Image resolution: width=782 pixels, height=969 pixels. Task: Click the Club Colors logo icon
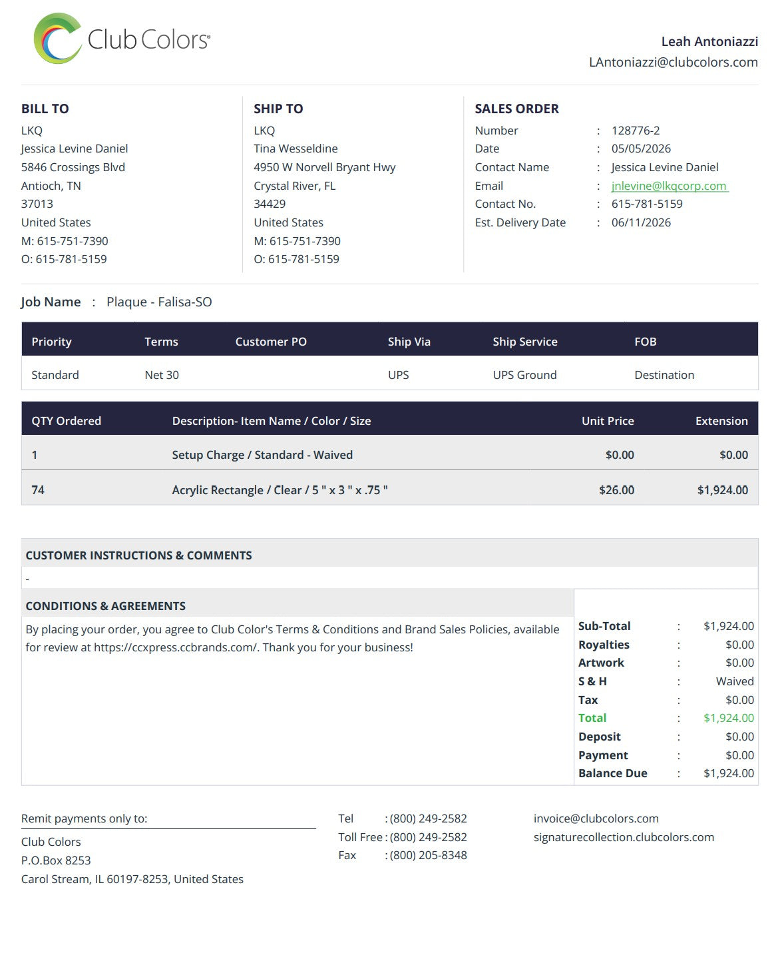58,39
